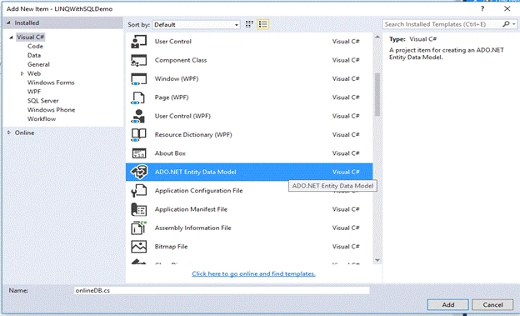Screen dimensions: 520x316
Task: Switch to small icons view
Action: (249, 24)
